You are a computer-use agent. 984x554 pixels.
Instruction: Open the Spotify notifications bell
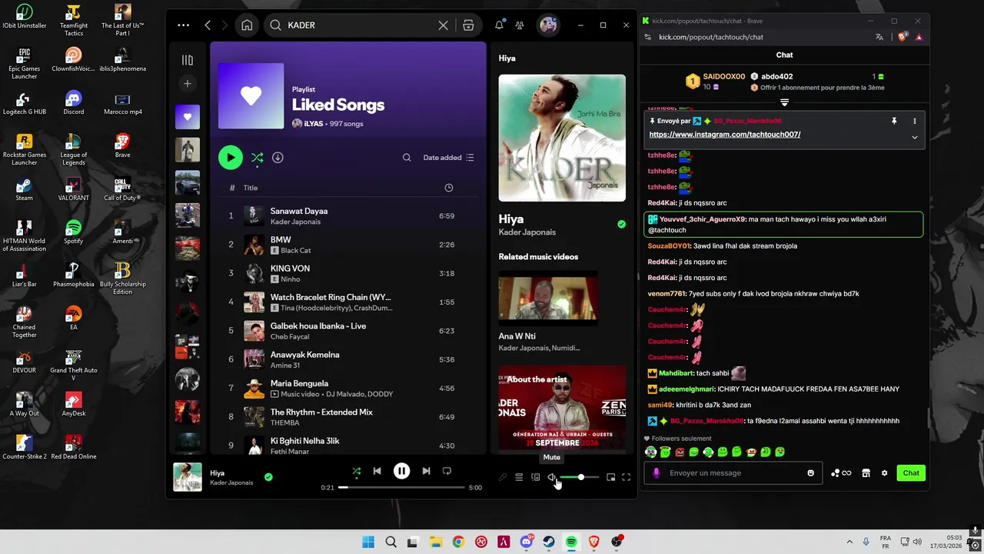click(499, 25)
